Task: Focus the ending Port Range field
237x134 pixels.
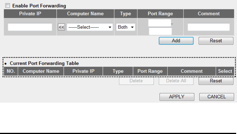Action: click(160, 31)
